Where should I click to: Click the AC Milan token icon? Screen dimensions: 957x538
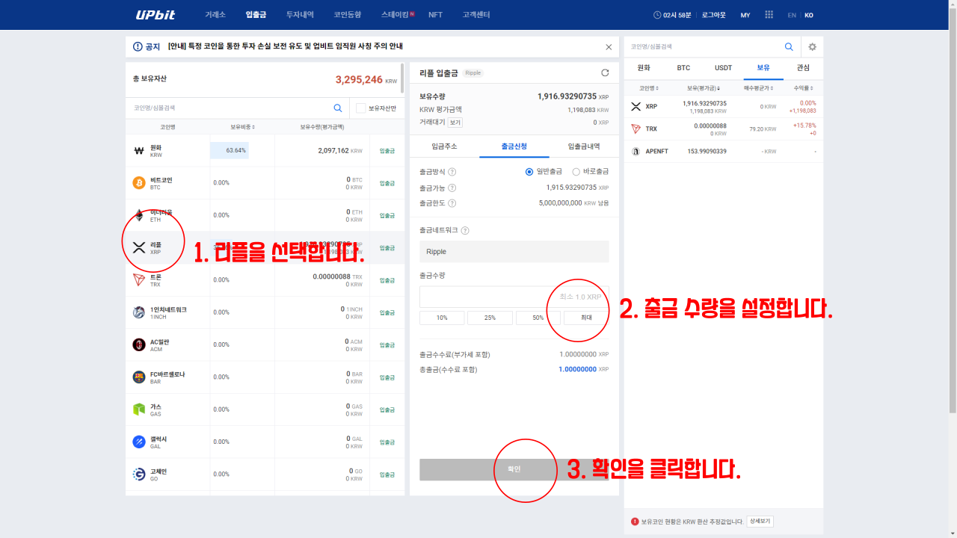click(138, 344)
